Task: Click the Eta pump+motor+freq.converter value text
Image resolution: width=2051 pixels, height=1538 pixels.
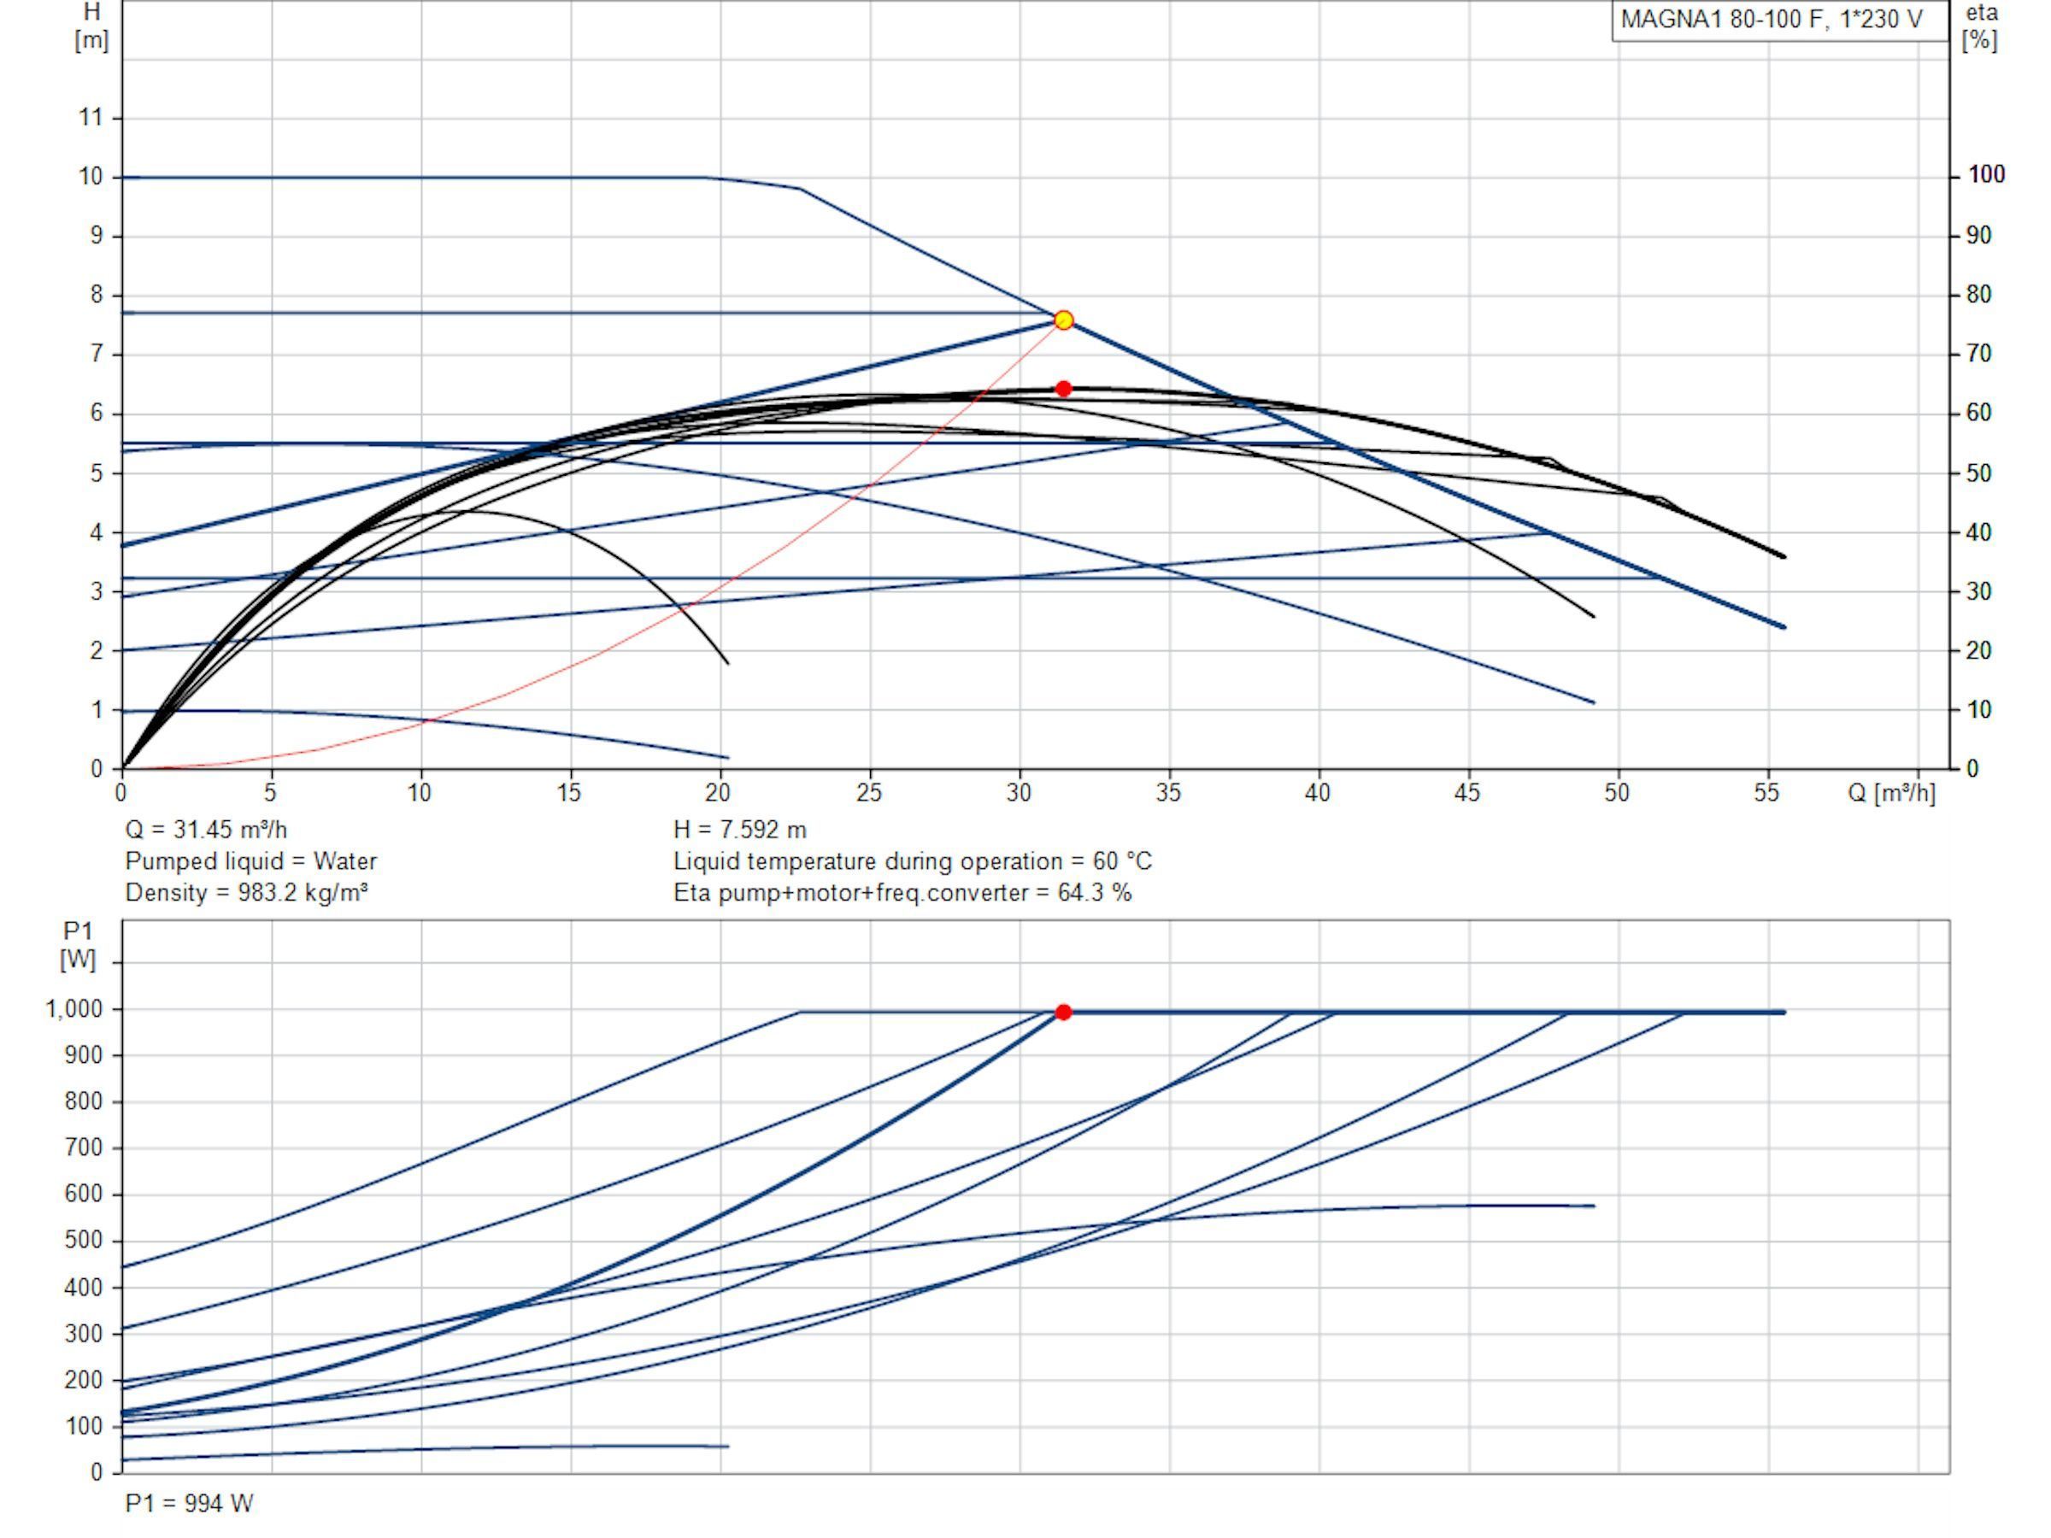Action: [902, 893]
